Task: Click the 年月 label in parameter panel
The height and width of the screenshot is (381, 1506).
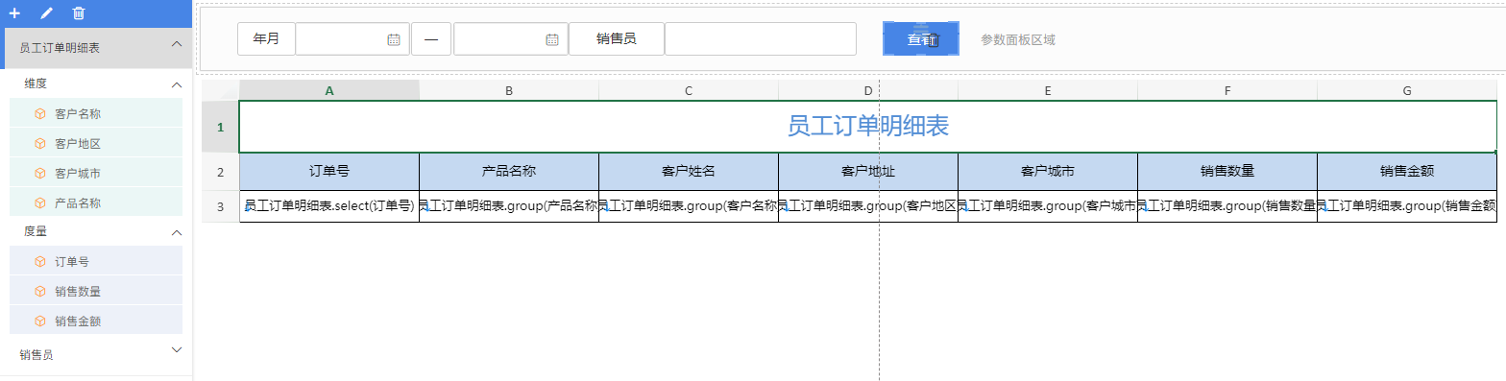Action: (266, 38)
